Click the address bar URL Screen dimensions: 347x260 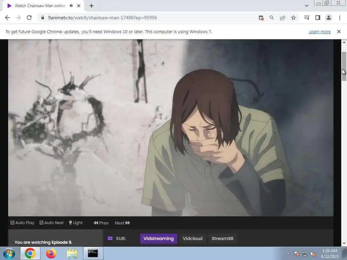[x=102, y=18]
